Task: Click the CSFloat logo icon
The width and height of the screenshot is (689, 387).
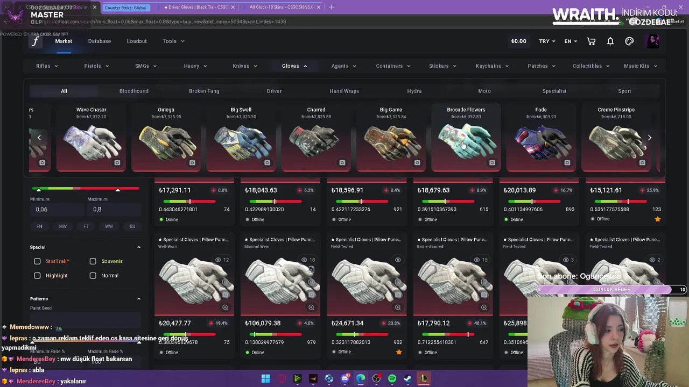Action: 36,41
